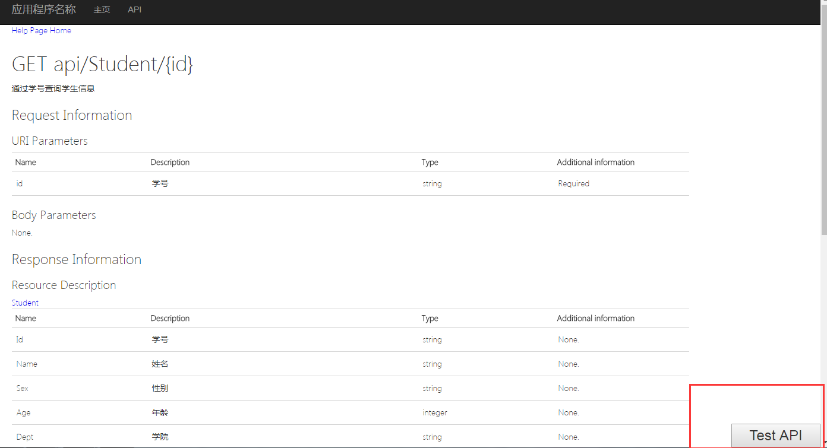Click the Body Parameters heading
The image size is (827, 448).
pos(54,215)
